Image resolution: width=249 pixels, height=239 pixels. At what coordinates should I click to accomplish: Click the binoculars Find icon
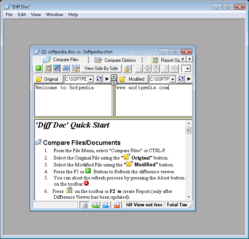coord(66,68)
